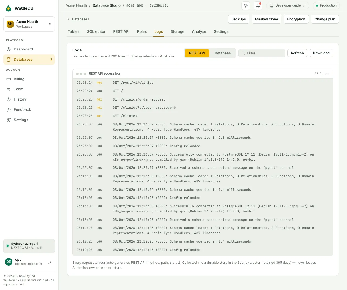
Task: Open the REST API tab in top navigation
Action: click(x=121, y=31)
